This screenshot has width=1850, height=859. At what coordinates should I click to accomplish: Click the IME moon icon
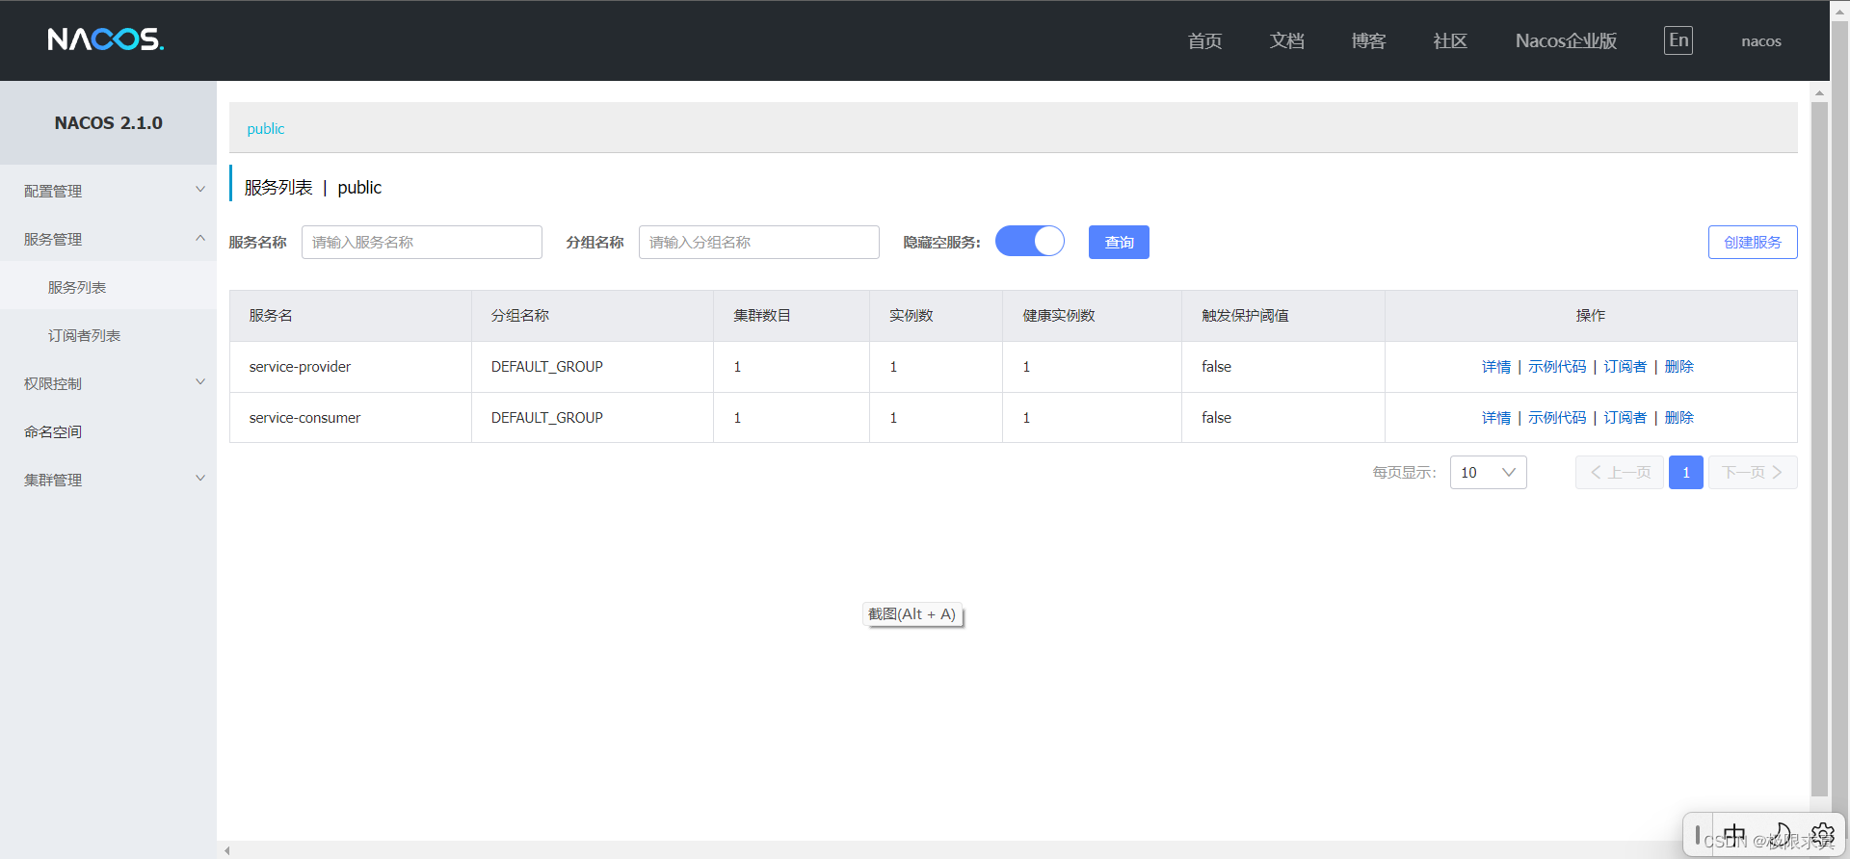pyautogui.click(x=1782, y=835)
